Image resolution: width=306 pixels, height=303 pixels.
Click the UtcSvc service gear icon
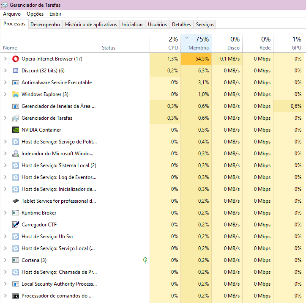(15, 237)
